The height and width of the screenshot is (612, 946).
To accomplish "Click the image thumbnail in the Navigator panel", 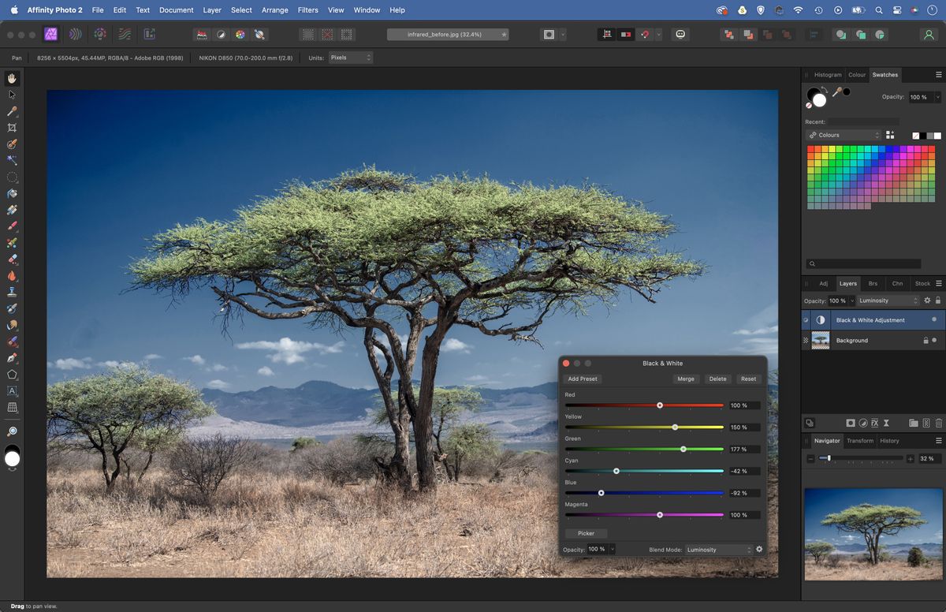I will coord(873,535).
